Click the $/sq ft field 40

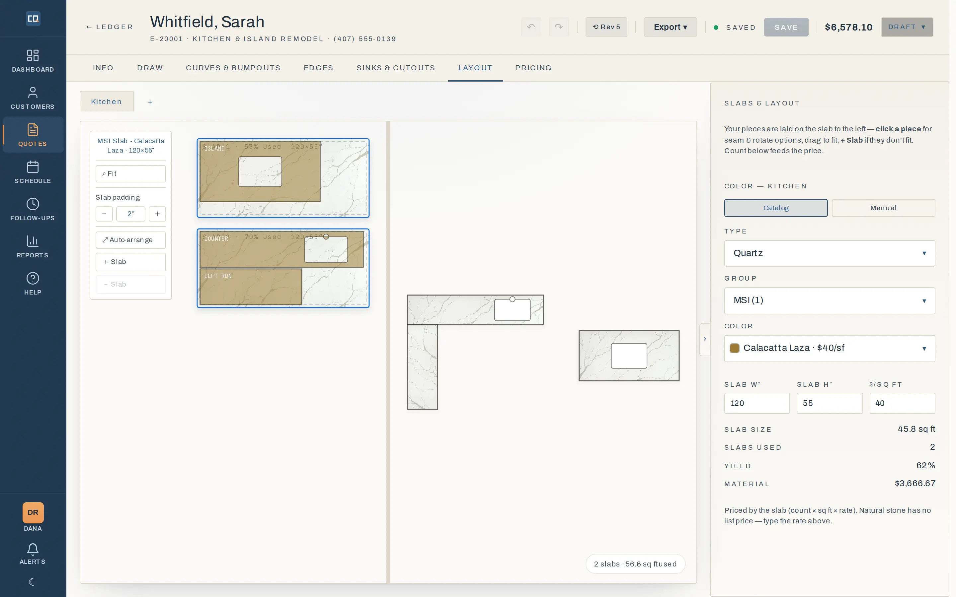click(x=902, y=403)
